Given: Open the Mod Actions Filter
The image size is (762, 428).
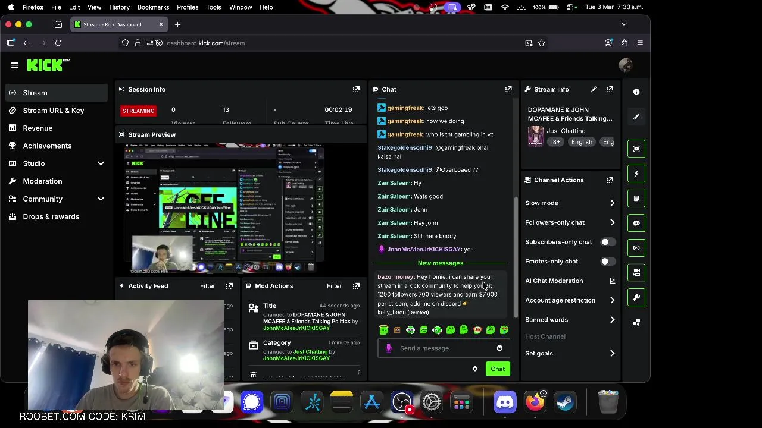Looking at the screenshot, I should [x=335, y=286].
